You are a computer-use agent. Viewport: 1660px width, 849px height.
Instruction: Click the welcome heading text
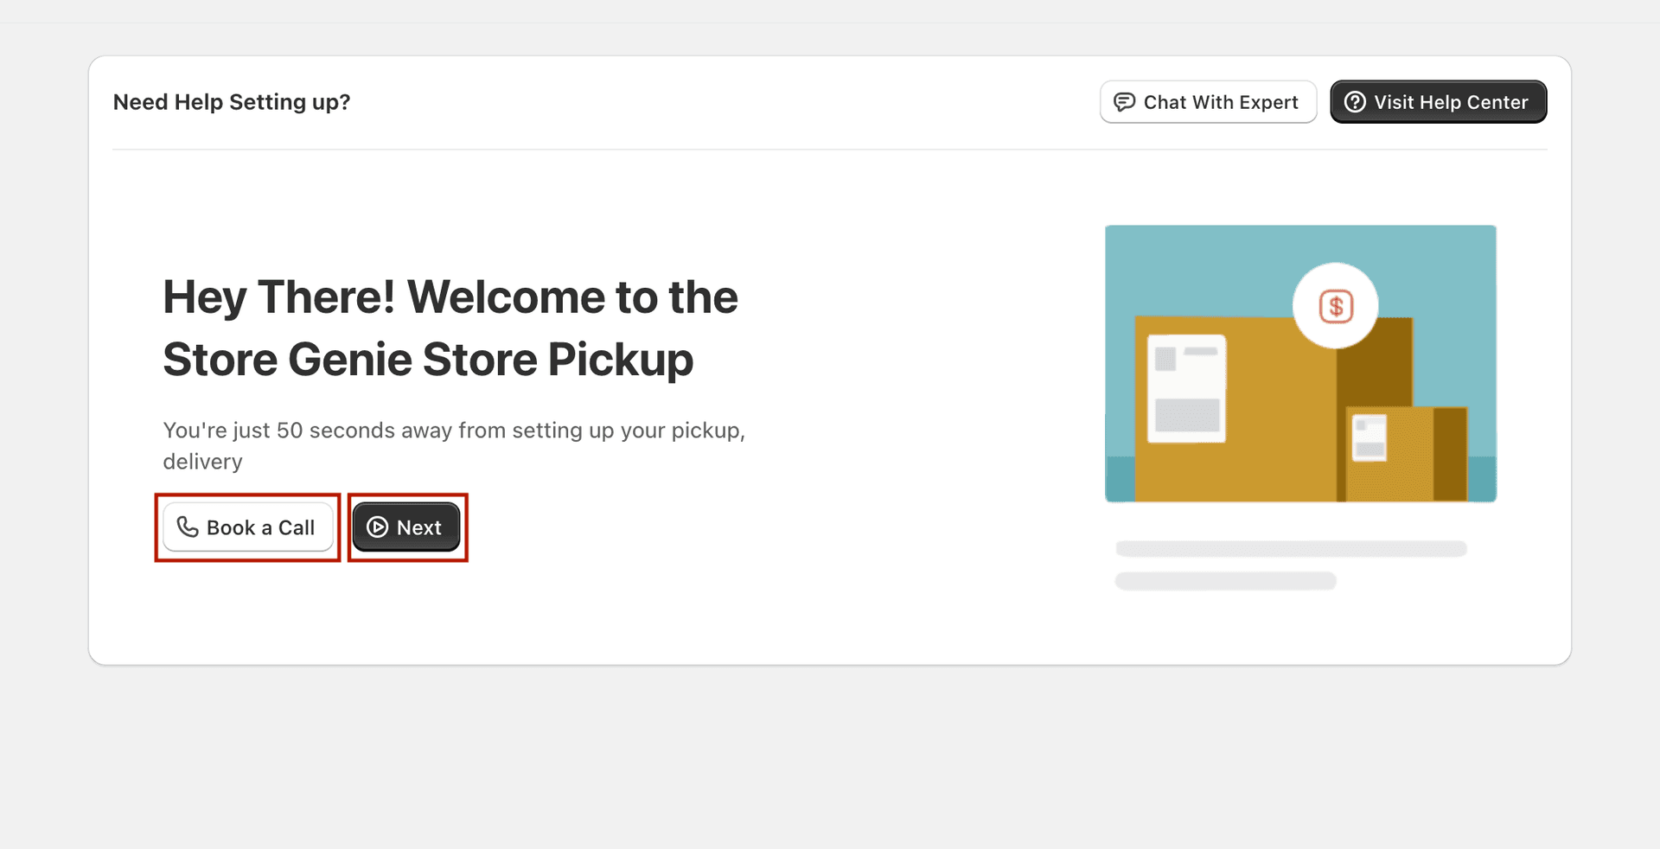coord(450,329)
